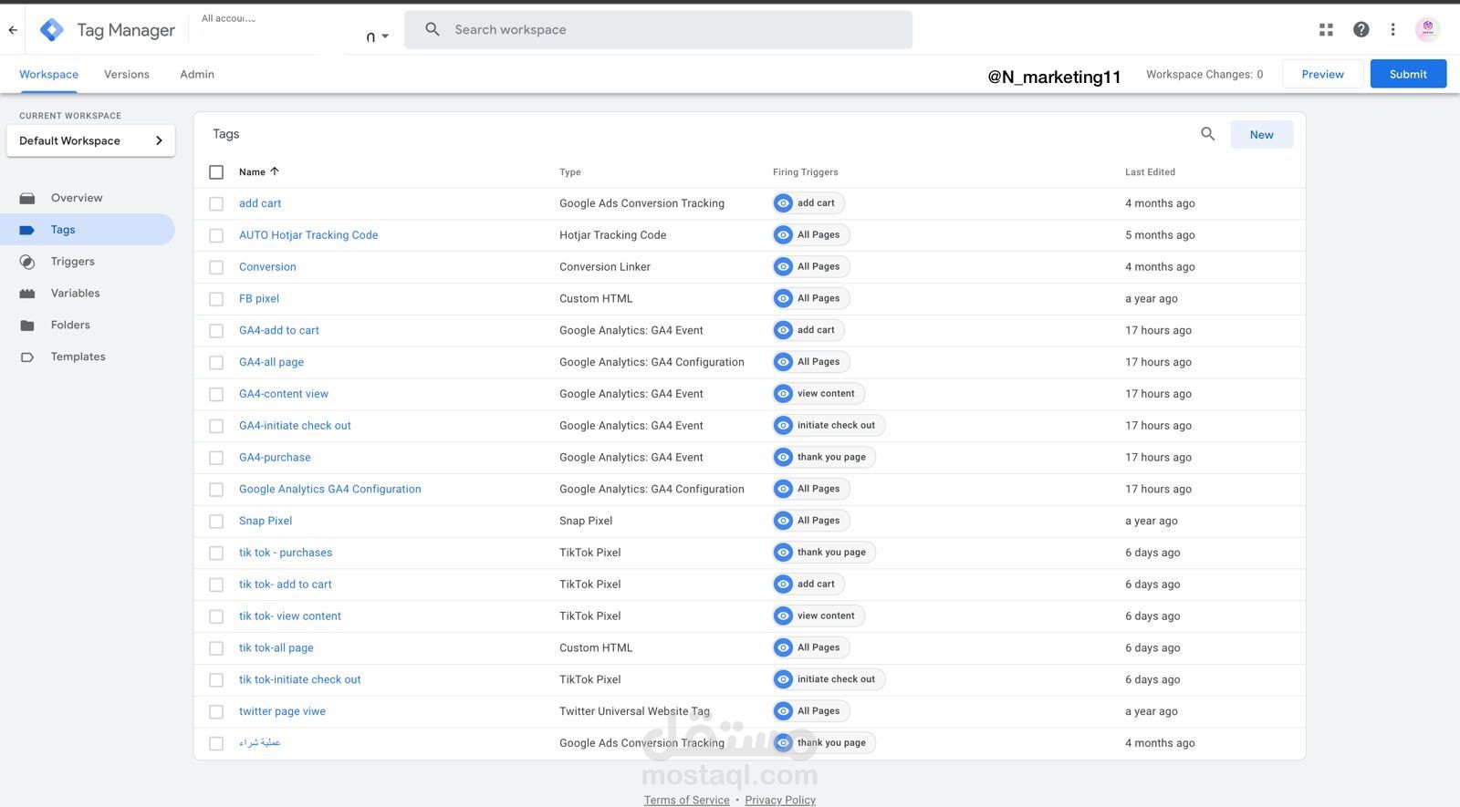The width and height of the screenshot is (1460, 807).
Task: Open Variables from the sidebar
Action: [x=75, y=294]
